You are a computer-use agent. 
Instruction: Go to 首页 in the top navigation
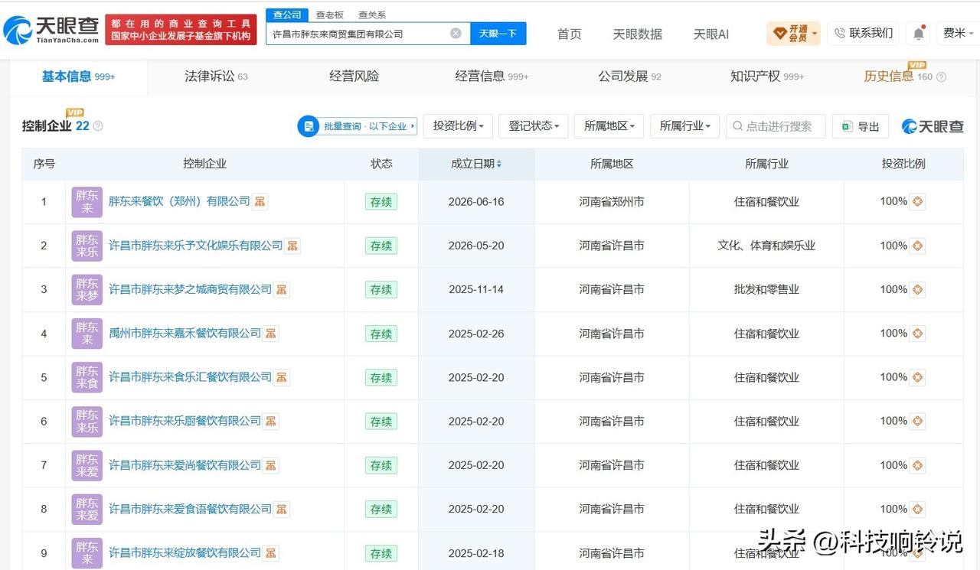click(x=569, y=34)
